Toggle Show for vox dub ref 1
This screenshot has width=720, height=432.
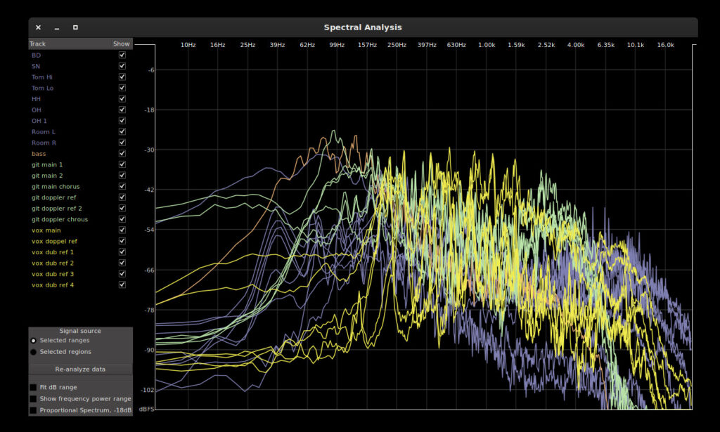click(122, 251)
